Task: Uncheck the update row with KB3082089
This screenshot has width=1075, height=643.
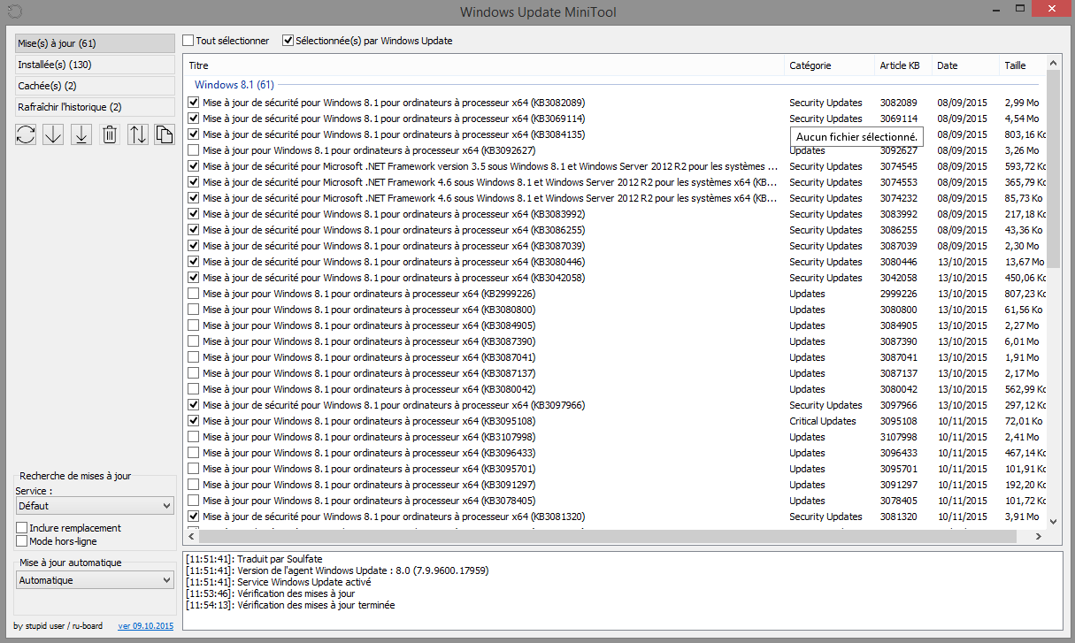Action: coord(194,103)
